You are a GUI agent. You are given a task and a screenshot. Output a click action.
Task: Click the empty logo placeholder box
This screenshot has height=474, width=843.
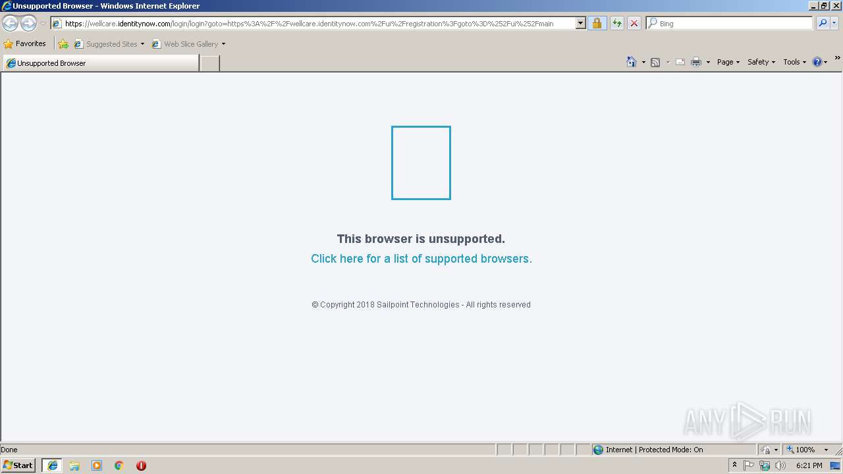pyautogui.click(x=421, y=163)
